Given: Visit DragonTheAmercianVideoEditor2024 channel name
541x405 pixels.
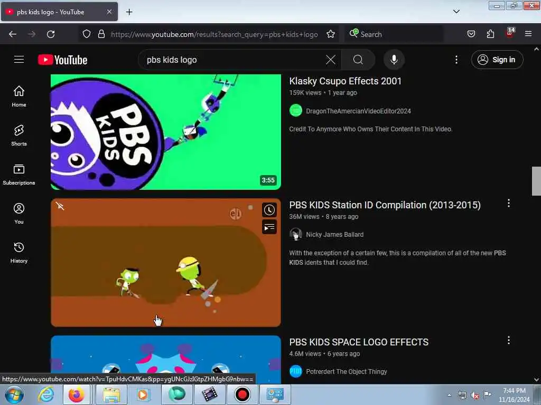Looking at the screenshot, I should coord(359,111).
